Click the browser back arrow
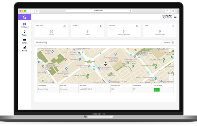Viewport: 197px width, 126px height. pos(29,11)
